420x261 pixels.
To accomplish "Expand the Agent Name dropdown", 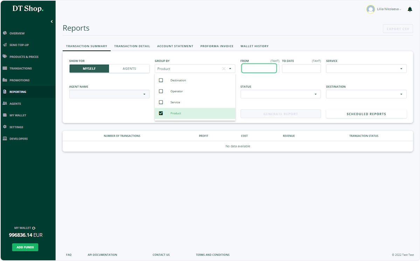I will (x=109, y=94).
